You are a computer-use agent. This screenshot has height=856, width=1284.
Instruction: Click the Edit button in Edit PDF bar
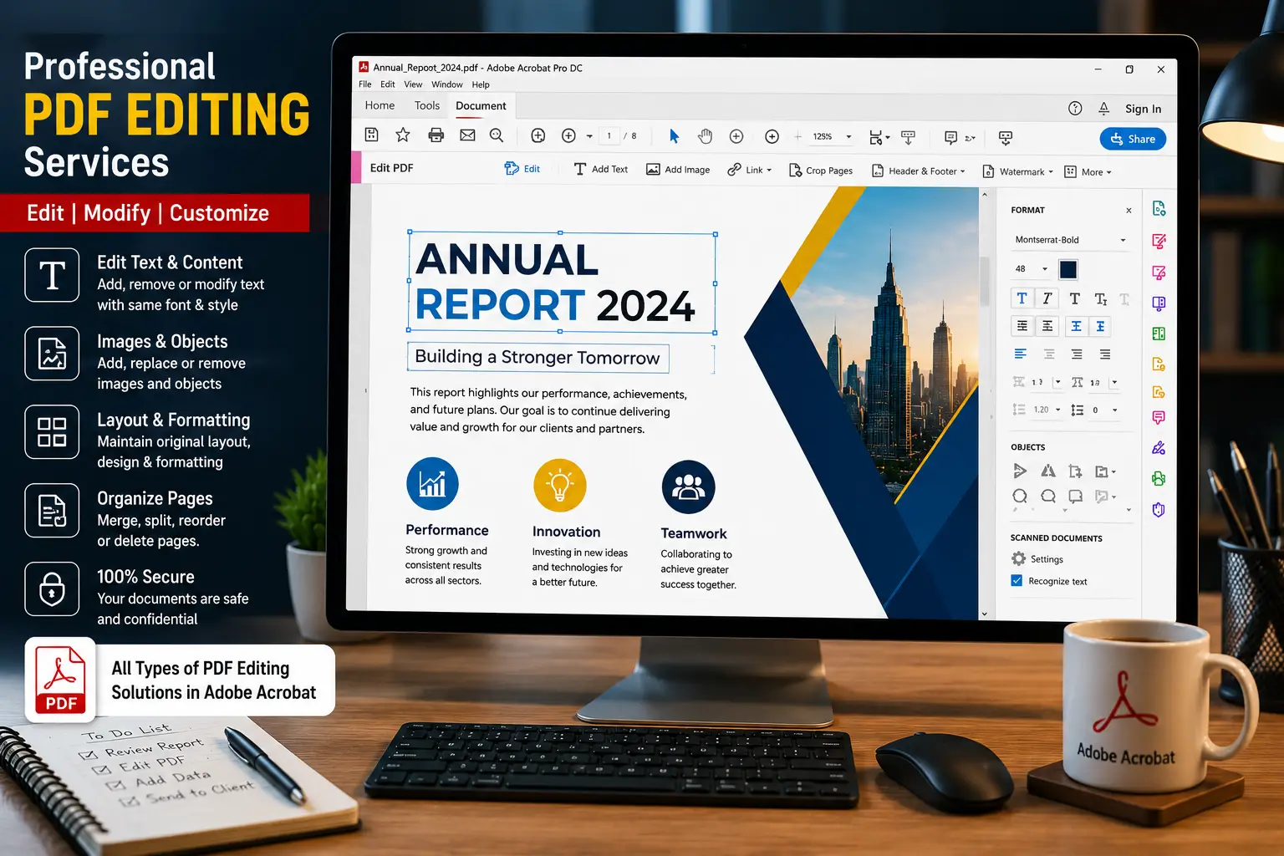click(522, 168)
